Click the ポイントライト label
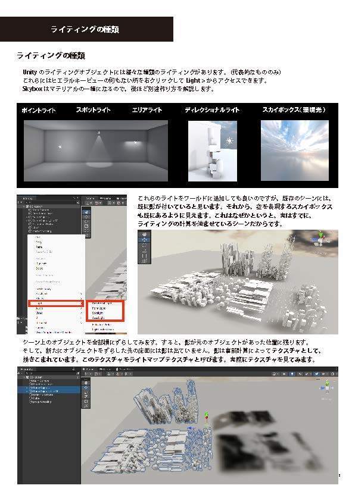The height and width of the screenshot is (501, 355). point(39,110)
